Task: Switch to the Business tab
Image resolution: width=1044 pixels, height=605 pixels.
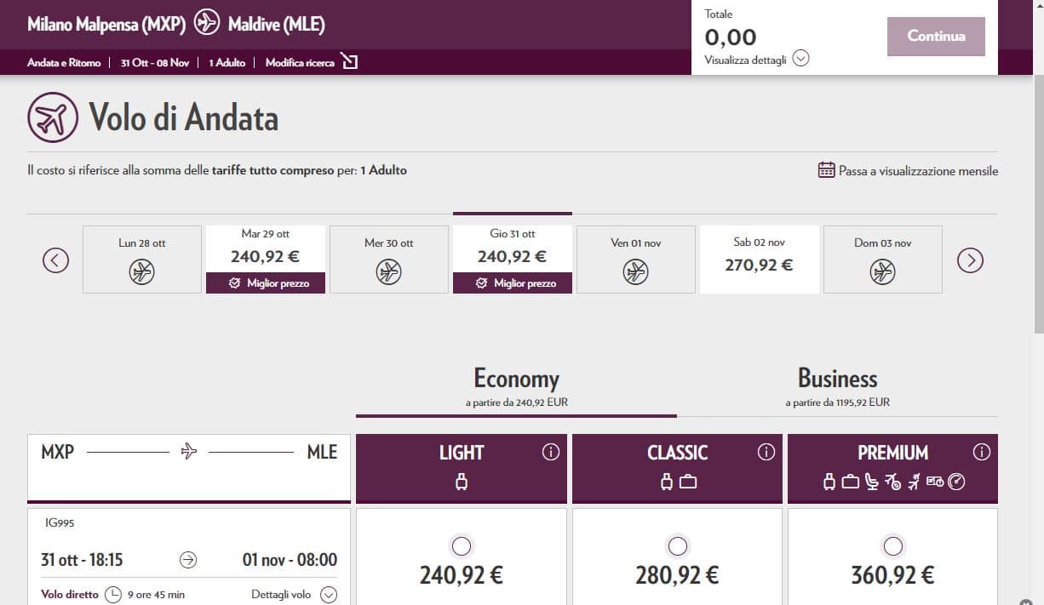Action: (837, 385)
